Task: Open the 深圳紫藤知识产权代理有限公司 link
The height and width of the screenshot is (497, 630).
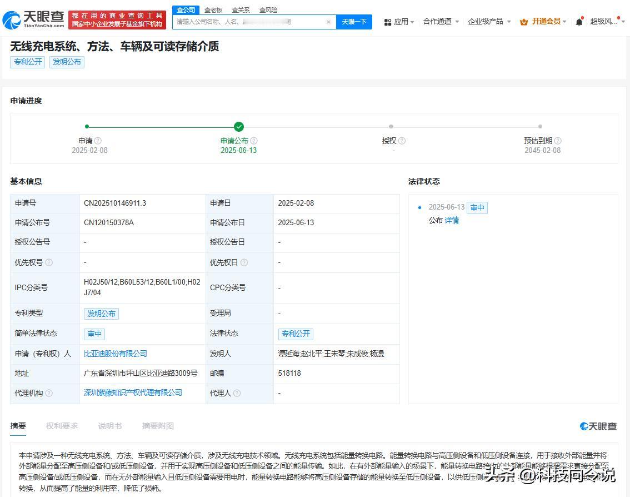Action: pyautogui.click(x=133, y=393)
